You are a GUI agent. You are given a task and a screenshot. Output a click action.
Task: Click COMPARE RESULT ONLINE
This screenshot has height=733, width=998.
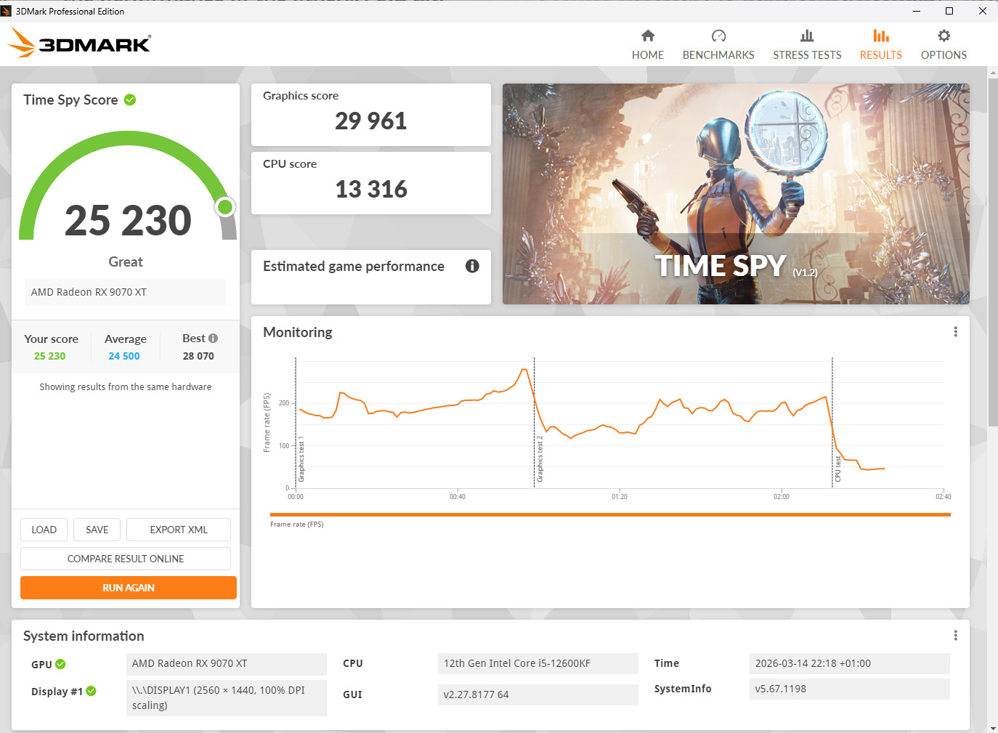pos(126,559)
